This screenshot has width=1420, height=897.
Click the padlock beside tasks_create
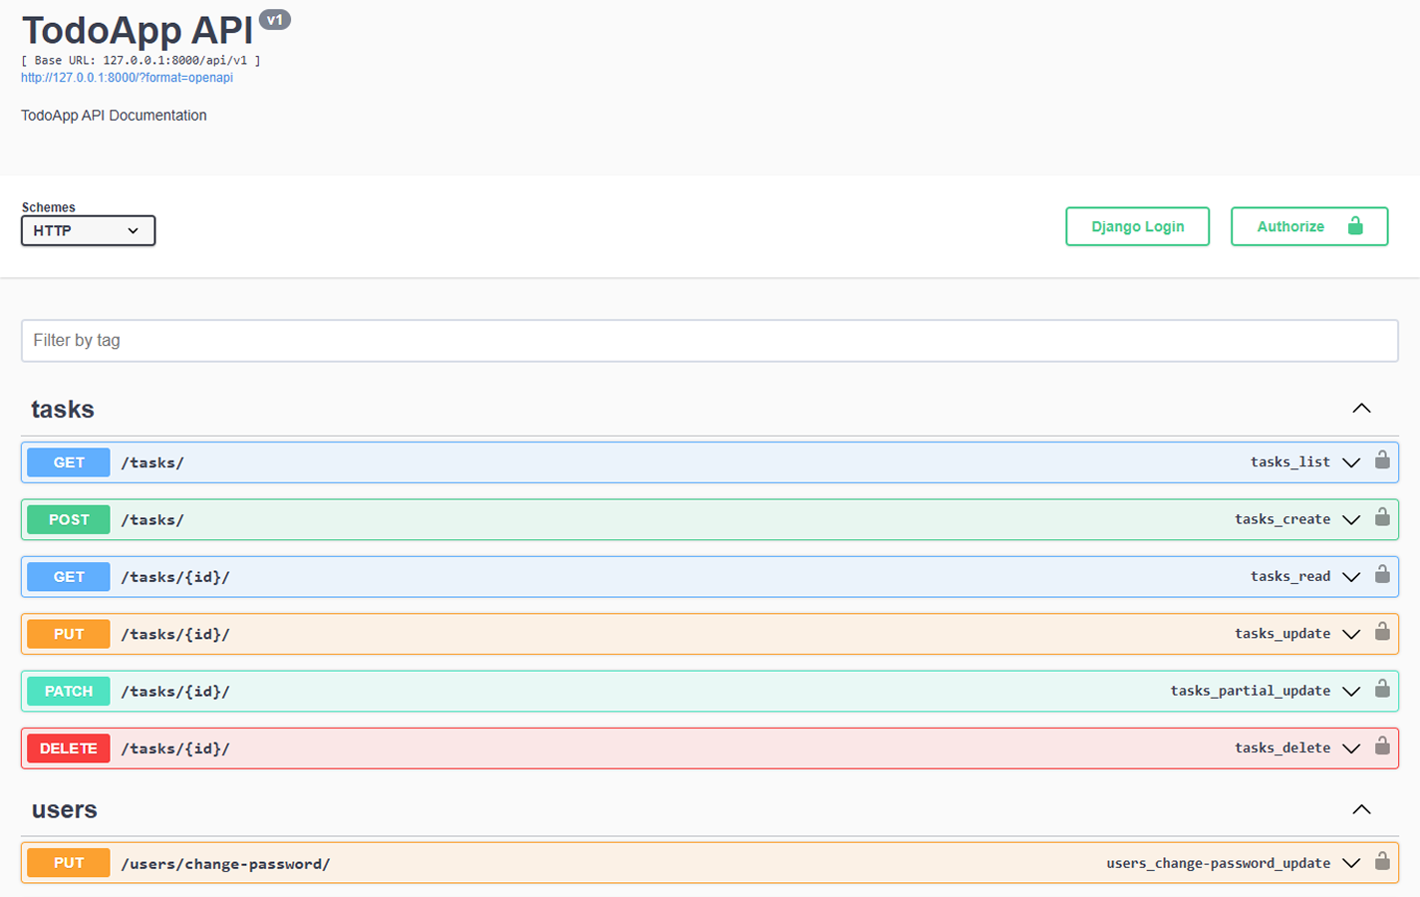[x=1382, y=518]
